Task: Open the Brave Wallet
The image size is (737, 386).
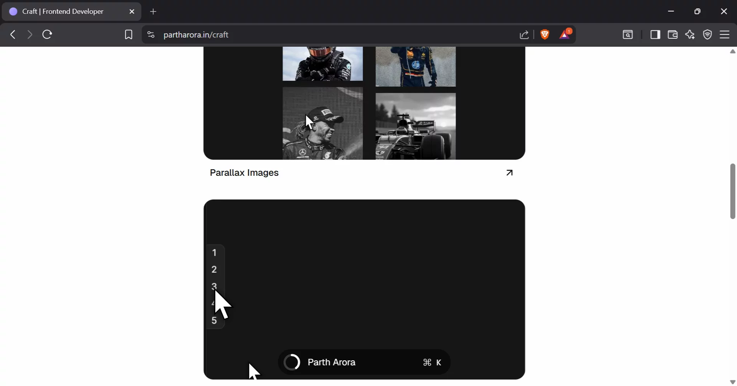Action: (673, 34)
